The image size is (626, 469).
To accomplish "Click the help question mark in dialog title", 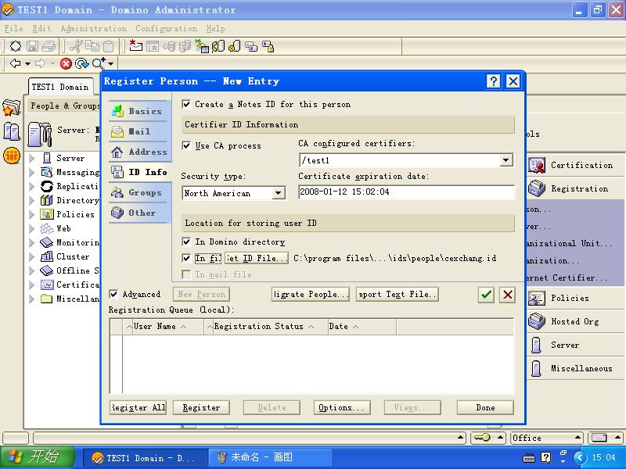I will tap(494, 81).
